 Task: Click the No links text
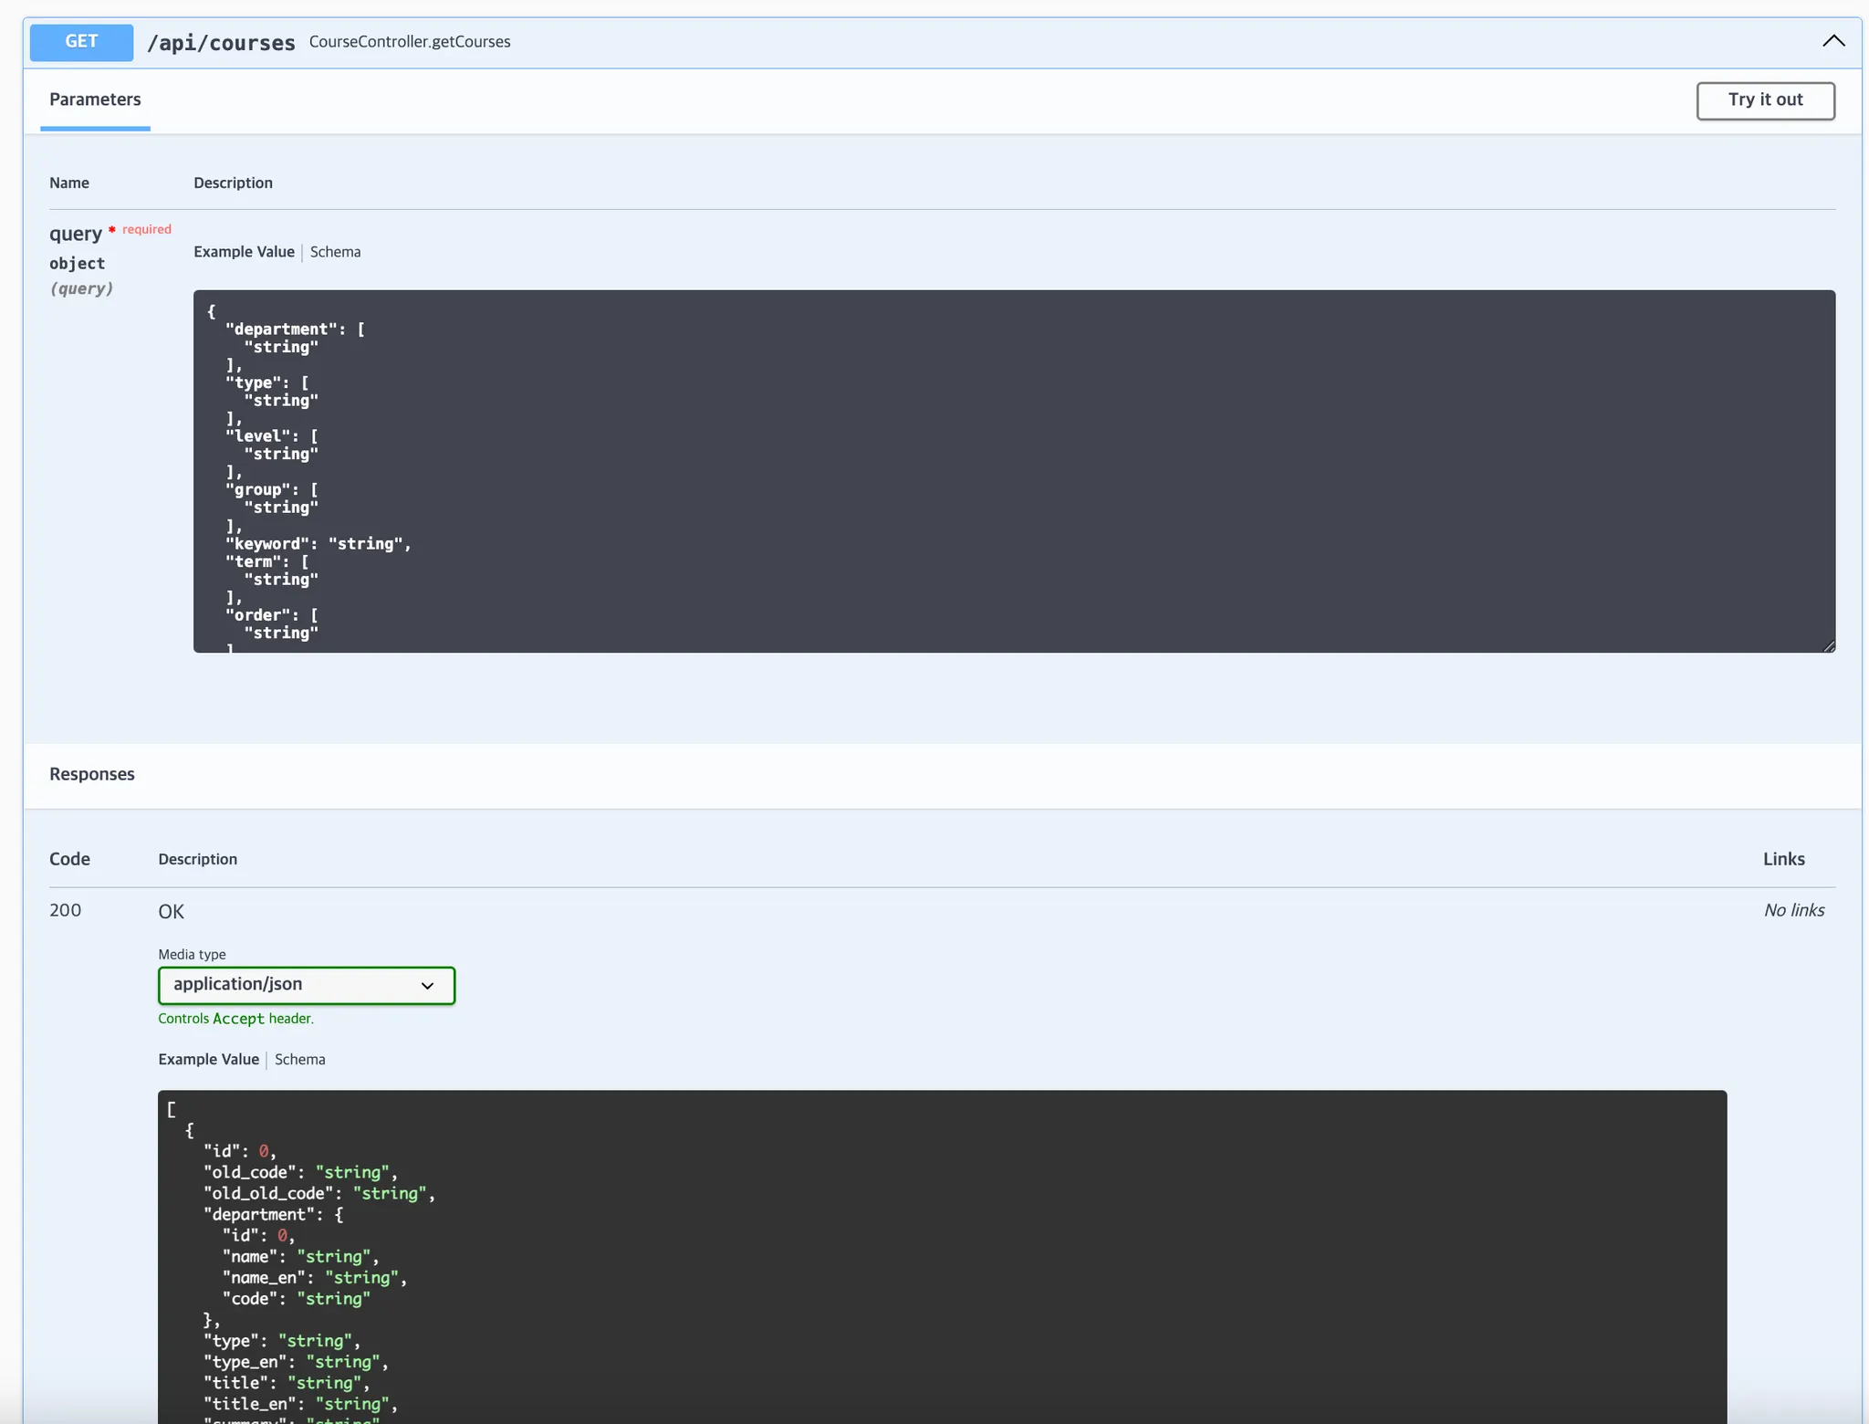point(1793,910)
